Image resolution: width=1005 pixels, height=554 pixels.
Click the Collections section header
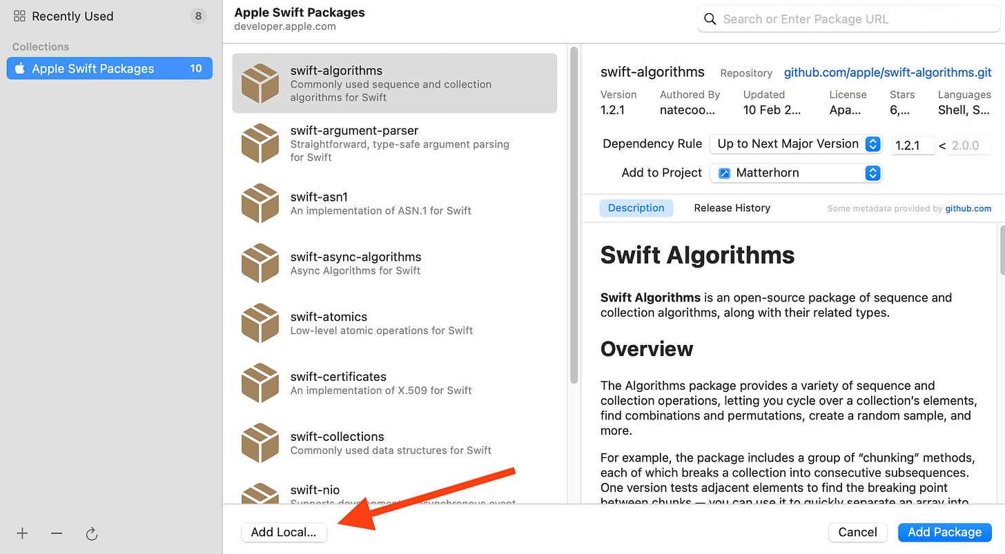pyautogui.click(x=41, y=47)
